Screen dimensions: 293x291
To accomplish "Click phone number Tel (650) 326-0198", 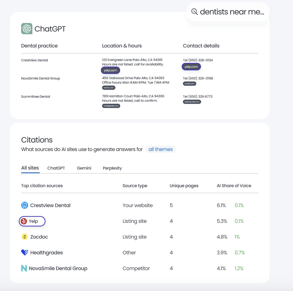I will click(x=198, y=78).
